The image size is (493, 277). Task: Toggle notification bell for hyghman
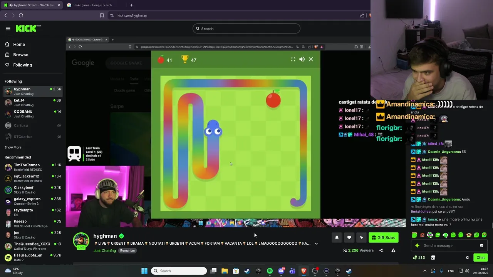click(337, 238)
